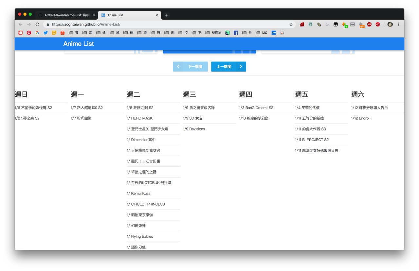Open a new browser tab
The image size is (419, 271).
[x=167, y=15]
